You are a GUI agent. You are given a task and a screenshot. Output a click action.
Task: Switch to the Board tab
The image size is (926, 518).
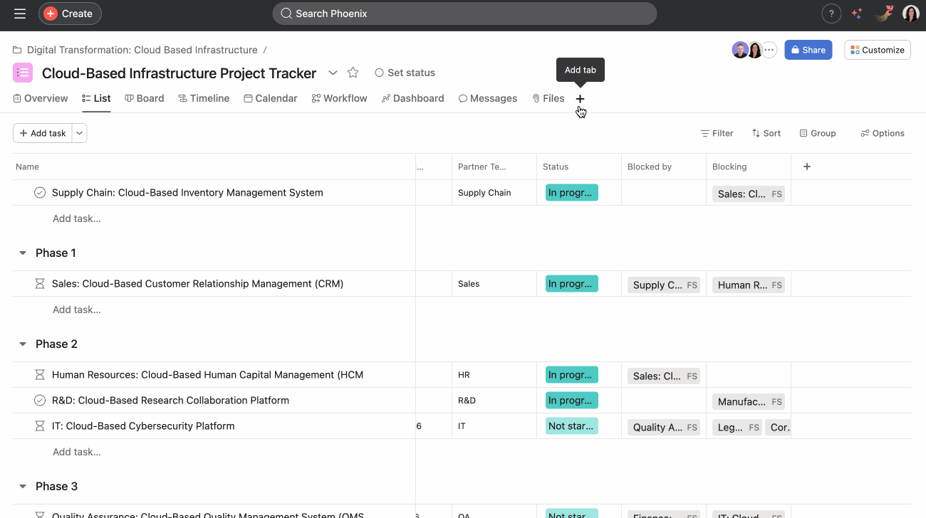pos(145,98)
